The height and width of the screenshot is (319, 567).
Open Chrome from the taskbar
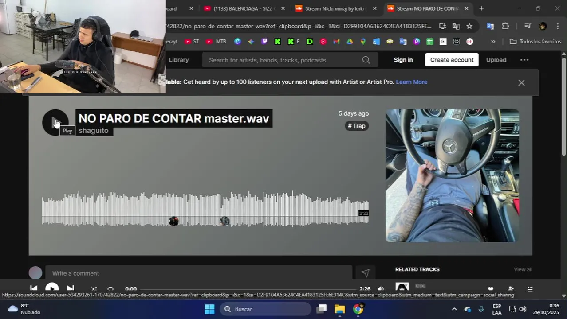click(358, 309)
